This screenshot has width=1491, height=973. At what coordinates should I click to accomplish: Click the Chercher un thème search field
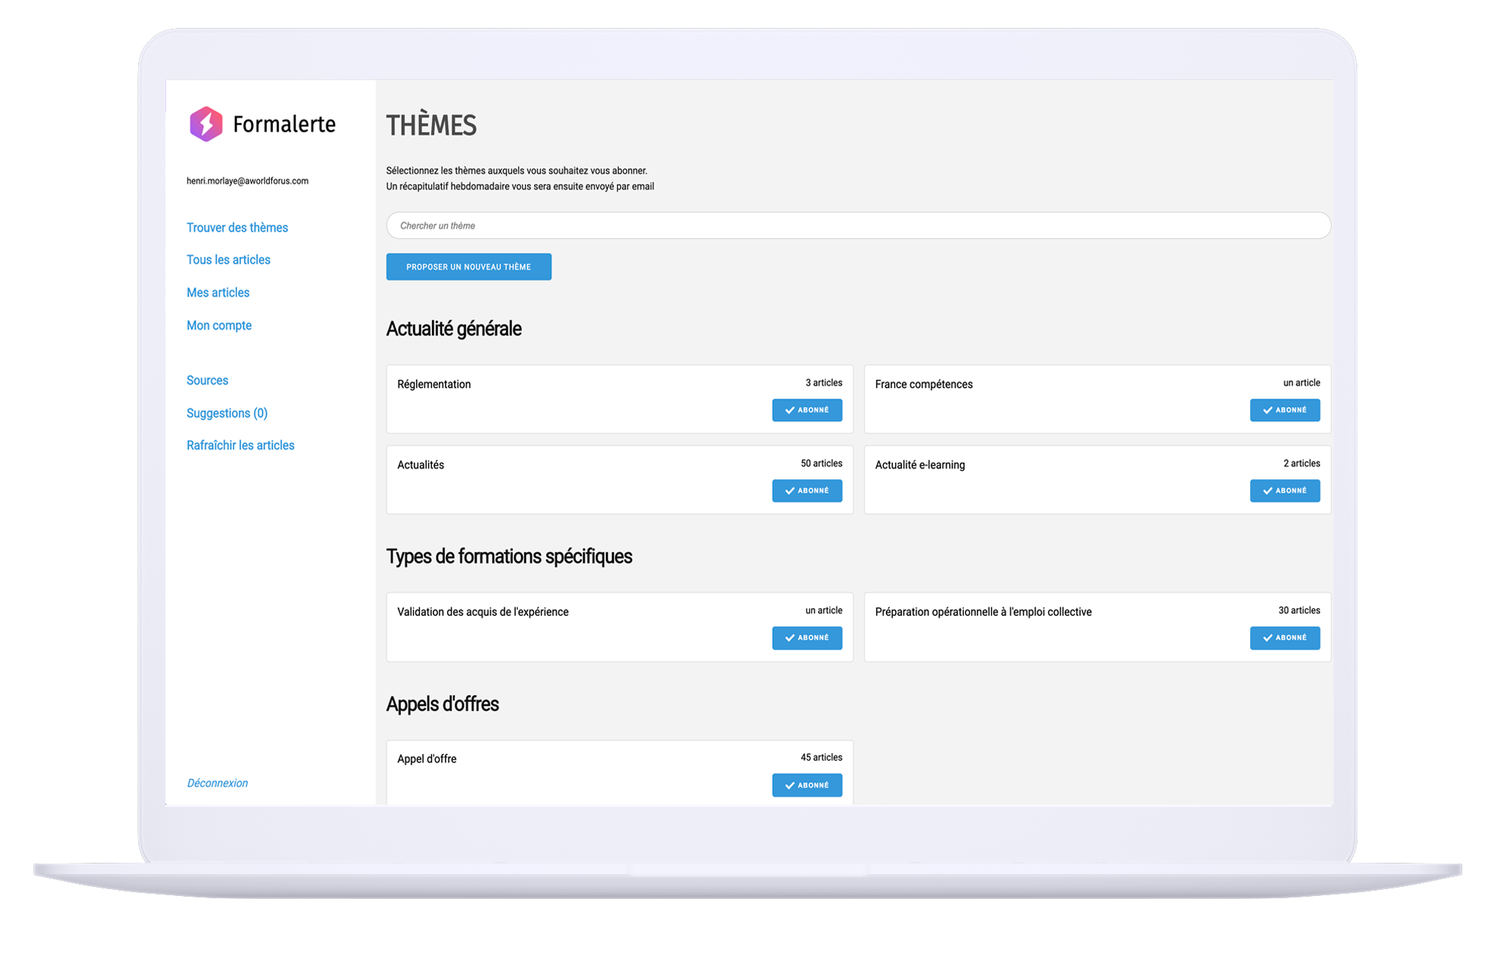857,226
